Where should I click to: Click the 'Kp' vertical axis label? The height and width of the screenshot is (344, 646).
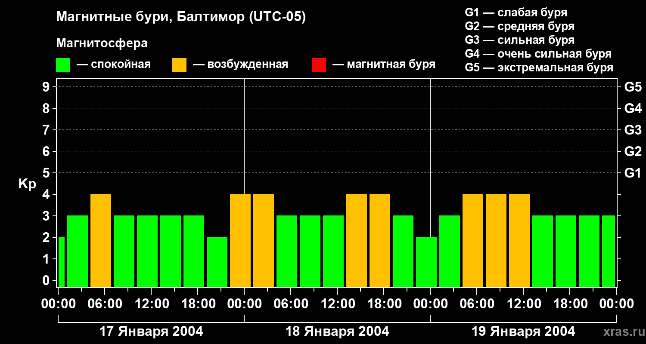[27, 184]
